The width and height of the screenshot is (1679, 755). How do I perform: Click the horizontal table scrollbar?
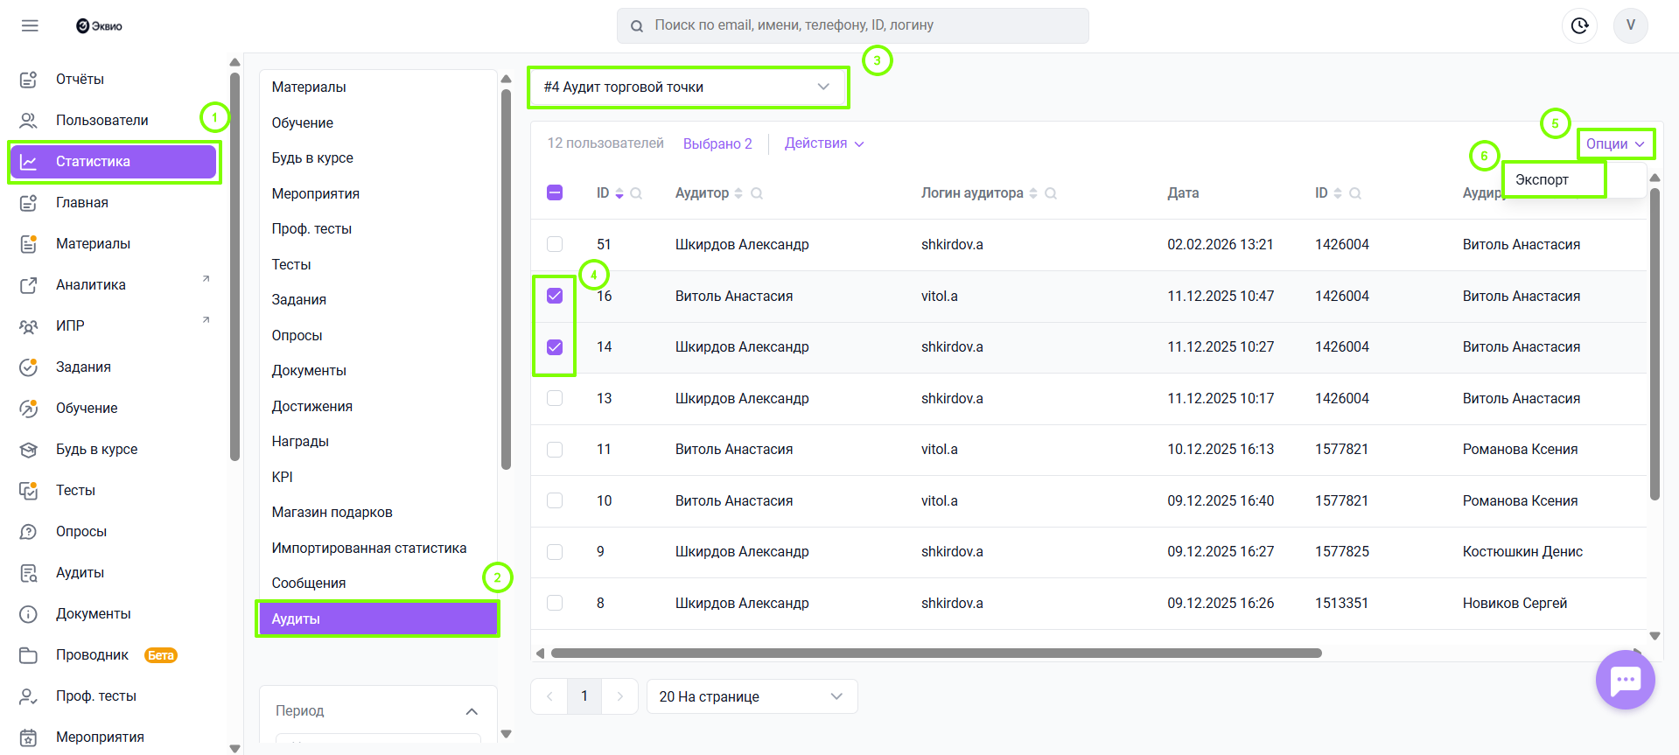click(935, 653)
